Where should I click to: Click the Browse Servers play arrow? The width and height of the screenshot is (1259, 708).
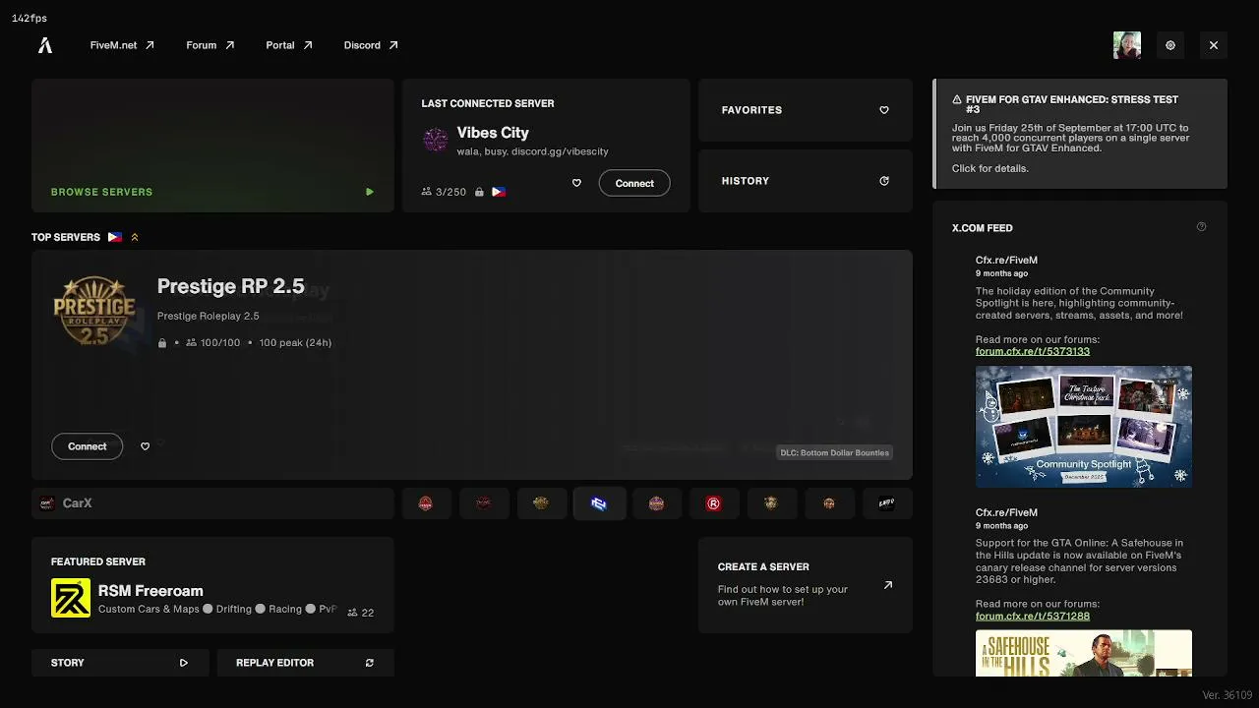[370, 192]
